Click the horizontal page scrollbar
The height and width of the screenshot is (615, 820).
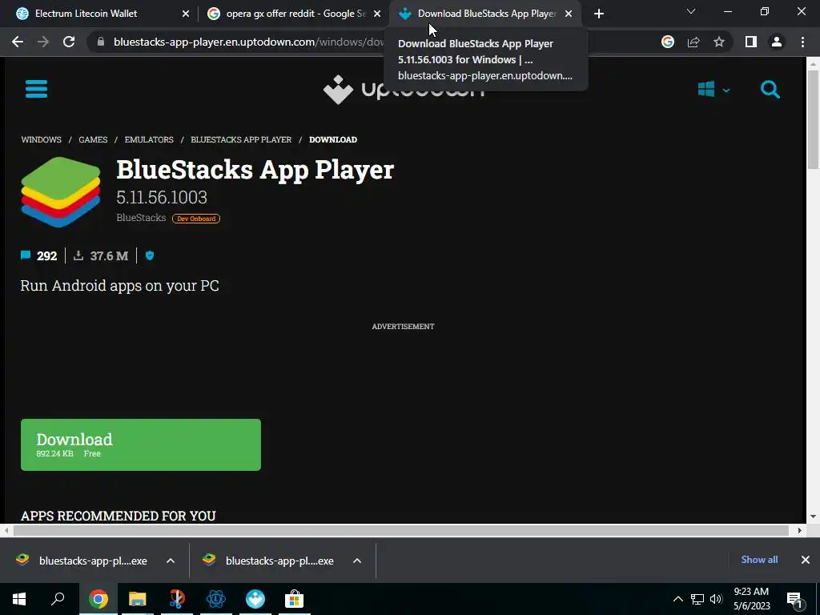[x=400, y=530]
